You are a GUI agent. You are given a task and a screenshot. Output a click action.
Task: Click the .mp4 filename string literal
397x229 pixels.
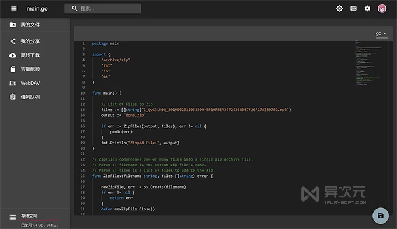[215, 110]
